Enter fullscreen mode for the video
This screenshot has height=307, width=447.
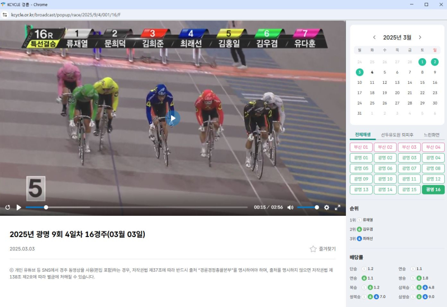(x=337, y=207)
